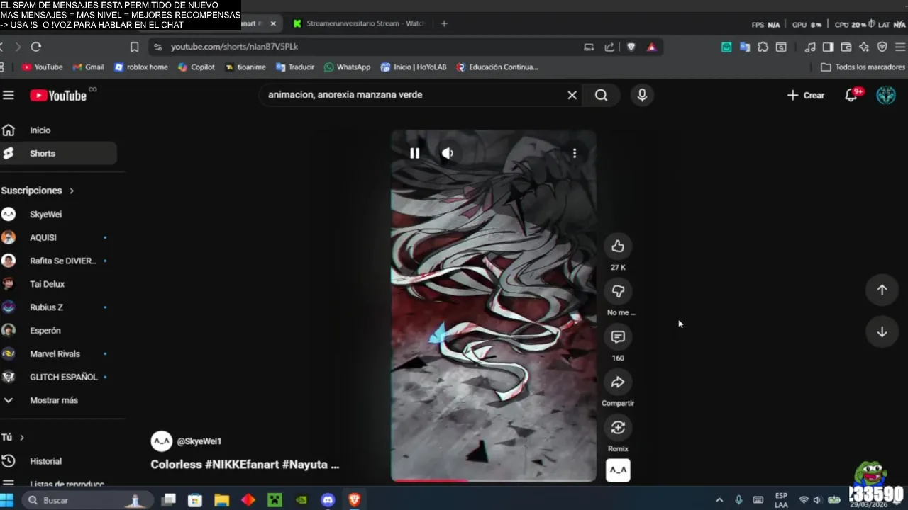908x510 pixels.
Task: Open the tioanime bookmark
Action: (x=245, y=67)
